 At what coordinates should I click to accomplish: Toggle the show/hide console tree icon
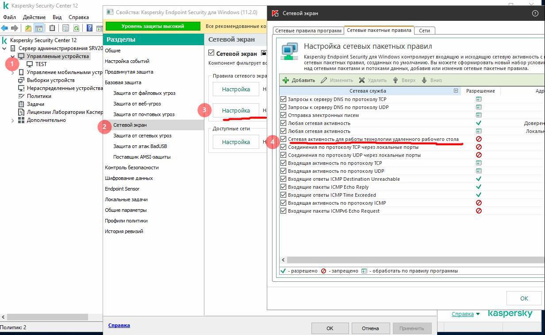(39, 28)
